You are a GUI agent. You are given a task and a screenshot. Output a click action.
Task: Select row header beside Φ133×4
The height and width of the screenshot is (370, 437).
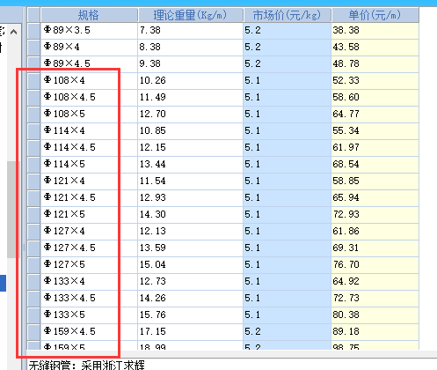33,281
